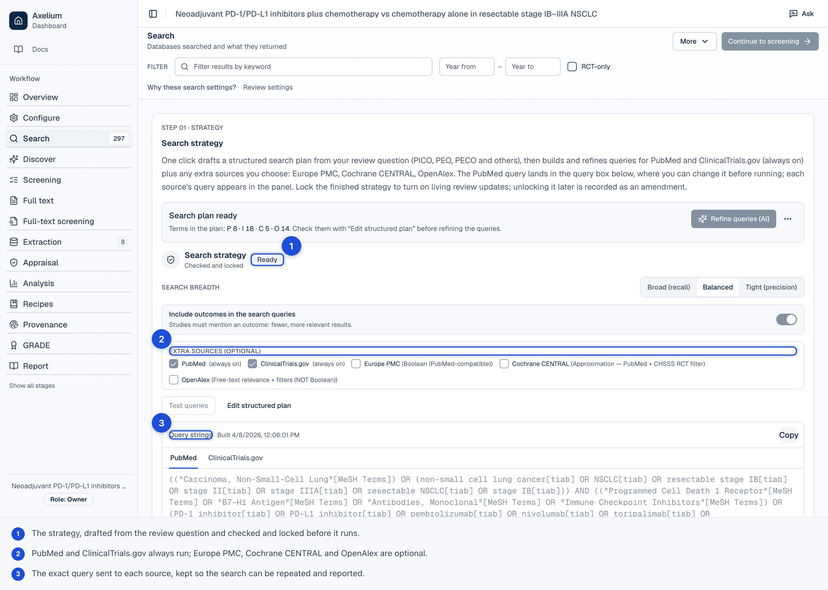Select Broad (recall) search breadth

tap(668, 287)
